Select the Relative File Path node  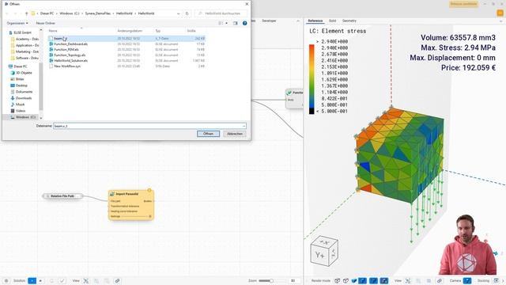[x=62, y=196]
